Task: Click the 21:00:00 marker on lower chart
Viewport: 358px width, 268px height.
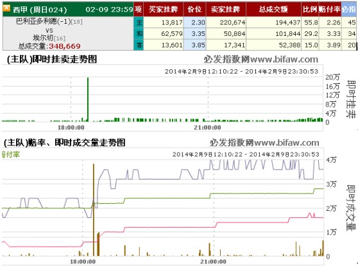Action: click(x=213, y=262)
